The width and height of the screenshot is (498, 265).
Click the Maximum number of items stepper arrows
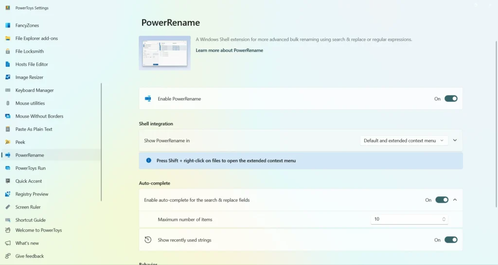(444, 219)
